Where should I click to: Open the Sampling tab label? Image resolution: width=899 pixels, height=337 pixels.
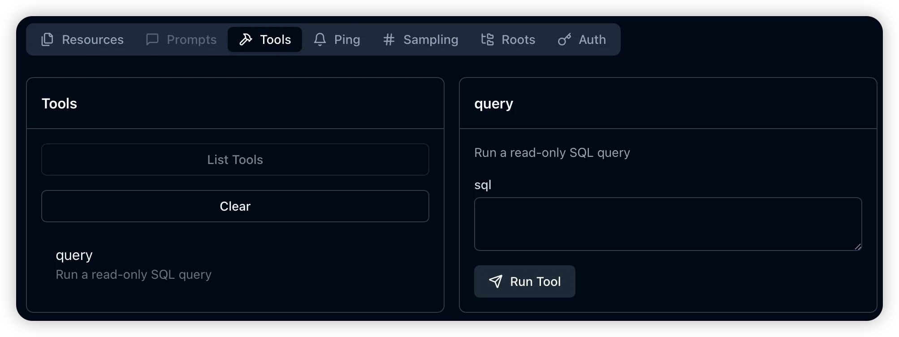(x=430, y=39)
